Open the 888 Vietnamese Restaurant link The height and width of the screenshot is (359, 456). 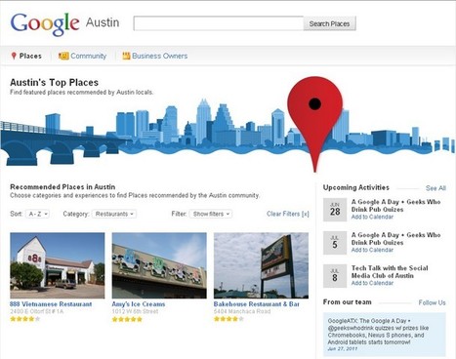point(51,304)
